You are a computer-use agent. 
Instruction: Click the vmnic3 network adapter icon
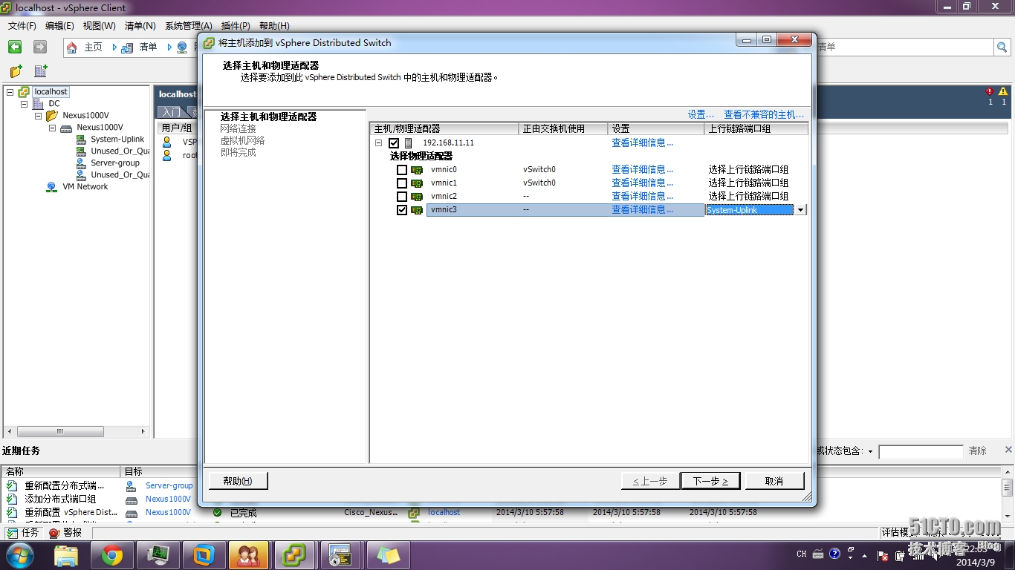click(x=417, y=210)
